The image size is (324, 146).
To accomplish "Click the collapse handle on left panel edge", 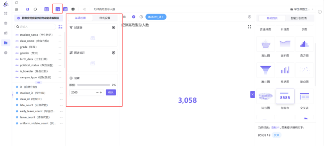I will tap(13, 95).
